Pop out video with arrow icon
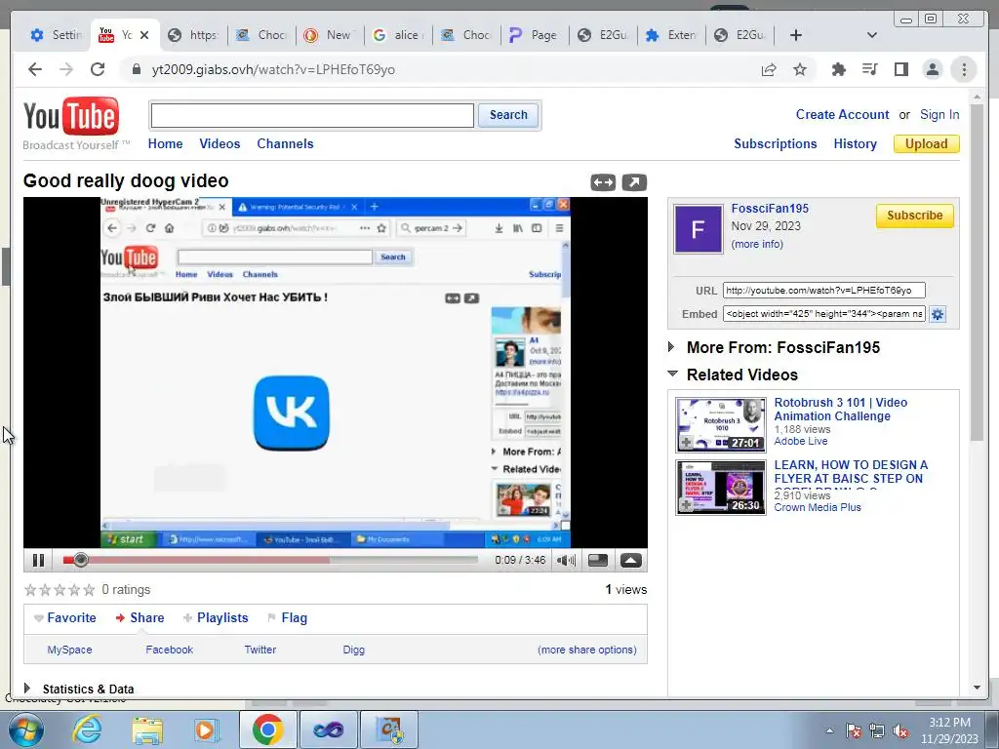The height and width of the screenshot is (749, 999). coord(634,182)
